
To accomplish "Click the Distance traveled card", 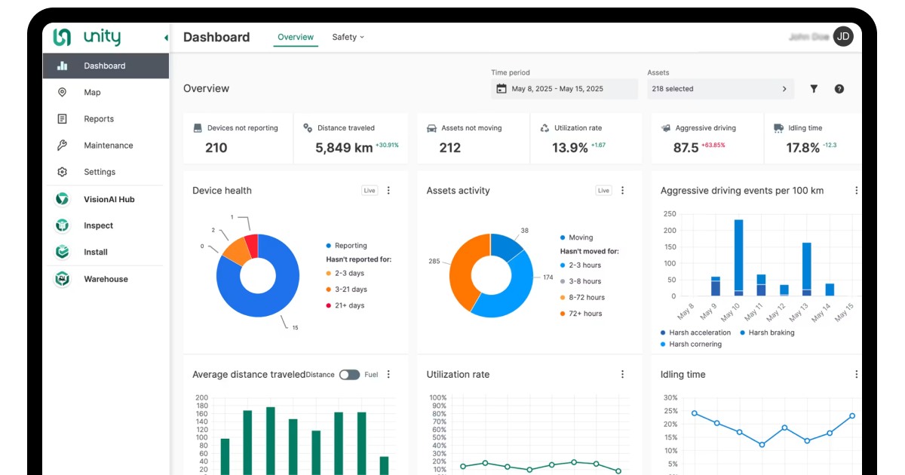I will tap(351, 139).
